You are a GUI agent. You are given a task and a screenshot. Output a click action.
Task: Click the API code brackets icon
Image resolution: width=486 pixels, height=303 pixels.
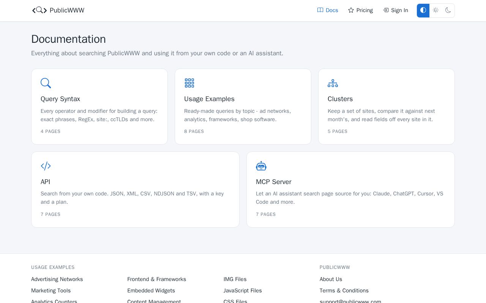click(x=46, y=166)
